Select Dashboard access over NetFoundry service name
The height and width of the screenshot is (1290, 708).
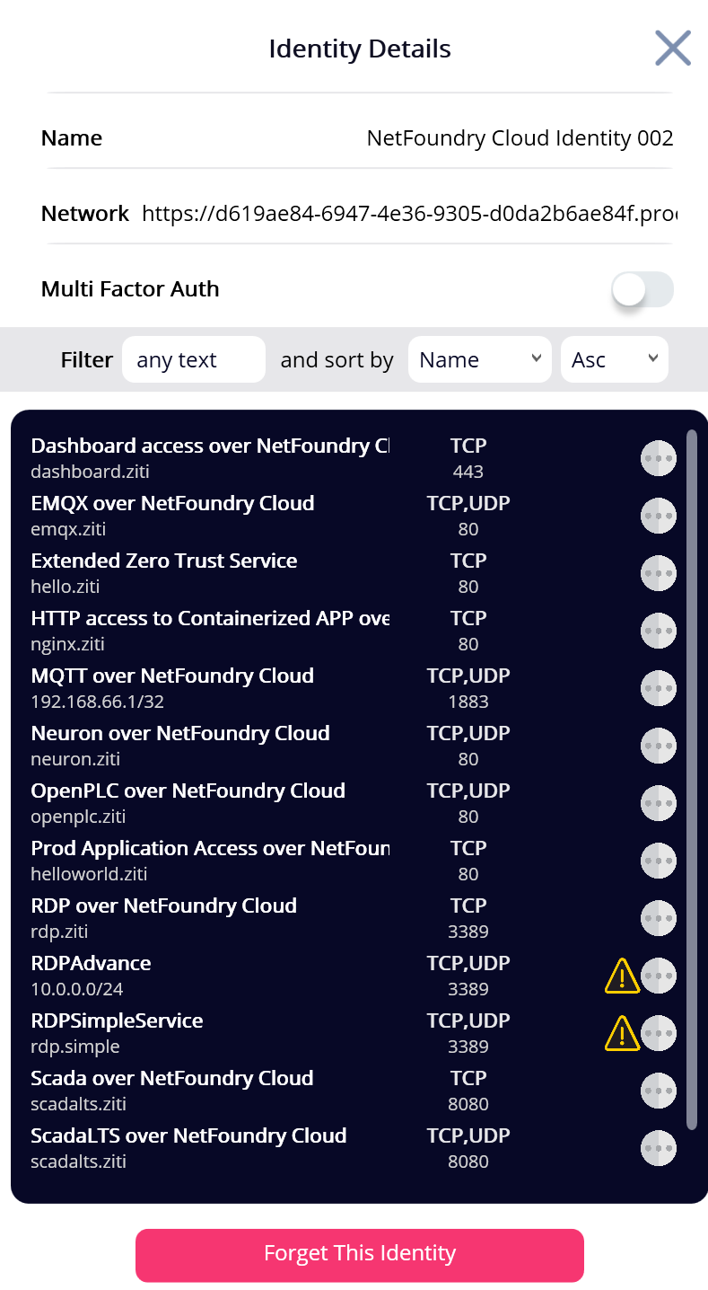pos(210,446)
